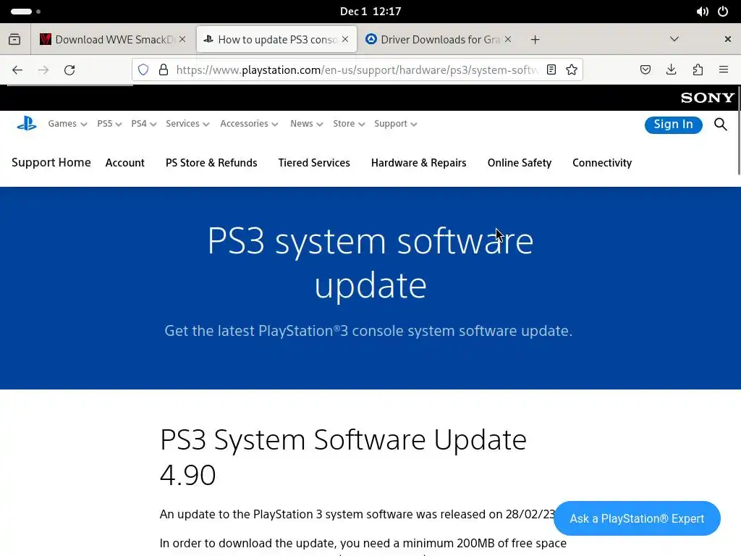Toggle reader view icon in address bar
This screenshot has width=741, height=556.
coord(551,70)
